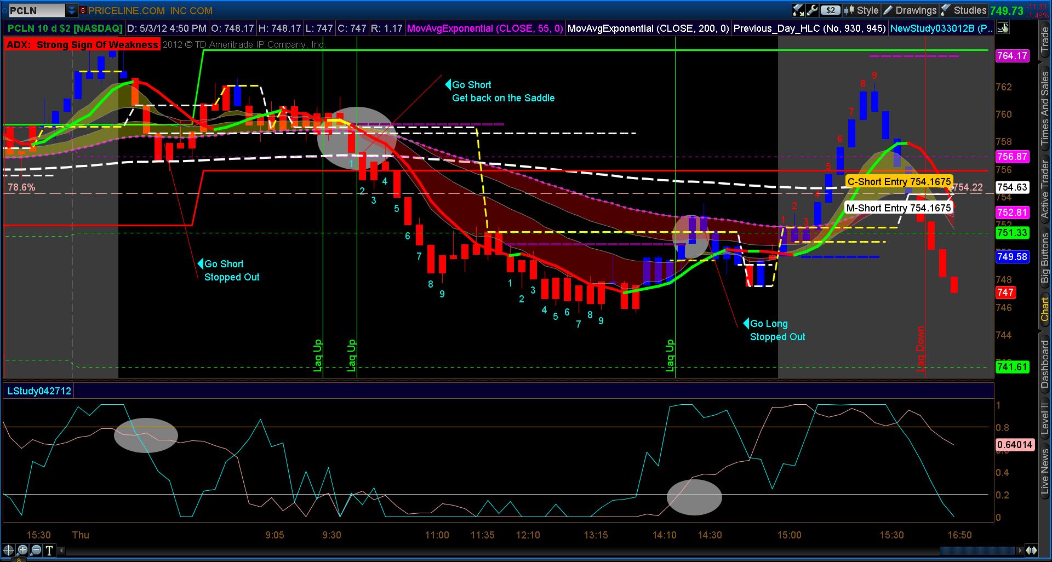Click the 11:35 time axis label
The image size is (1052, 562).
click(482, 535)
